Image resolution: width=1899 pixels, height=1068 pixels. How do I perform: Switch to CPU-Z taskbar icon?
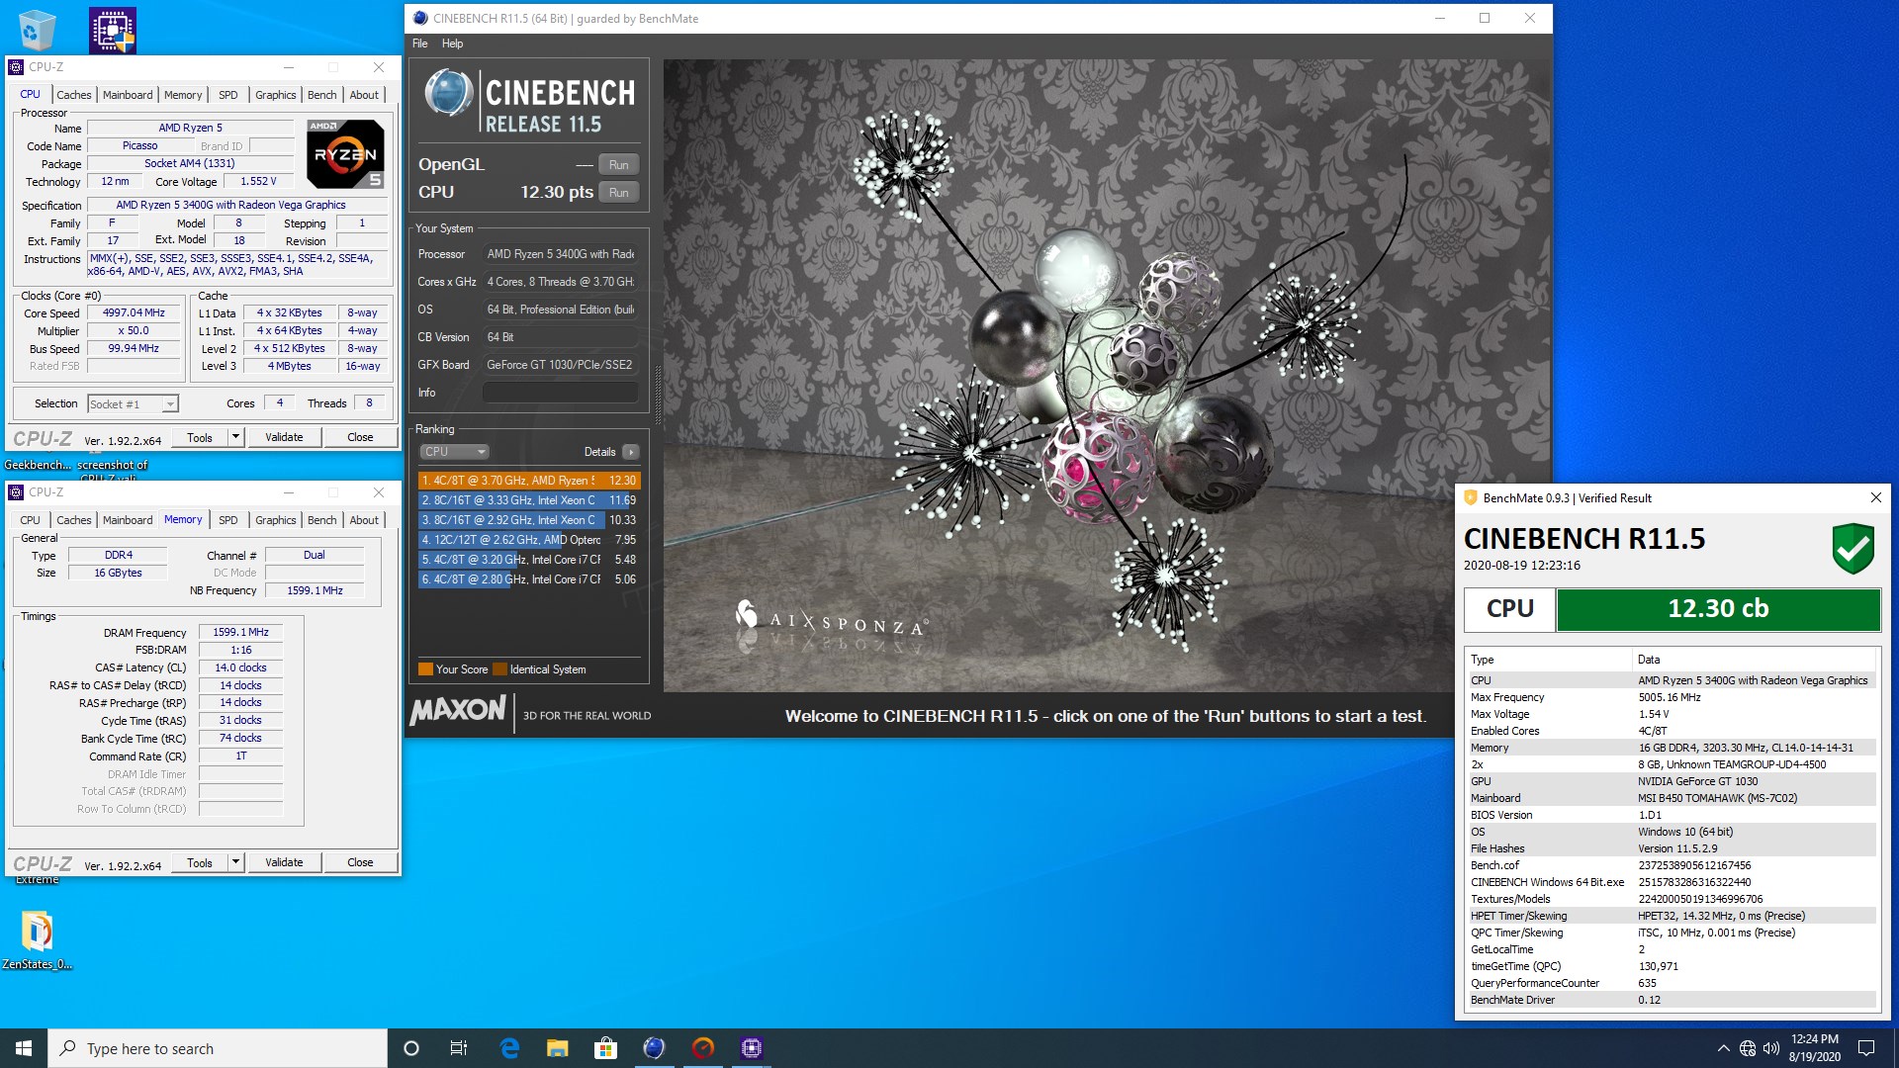[751, 1048]
